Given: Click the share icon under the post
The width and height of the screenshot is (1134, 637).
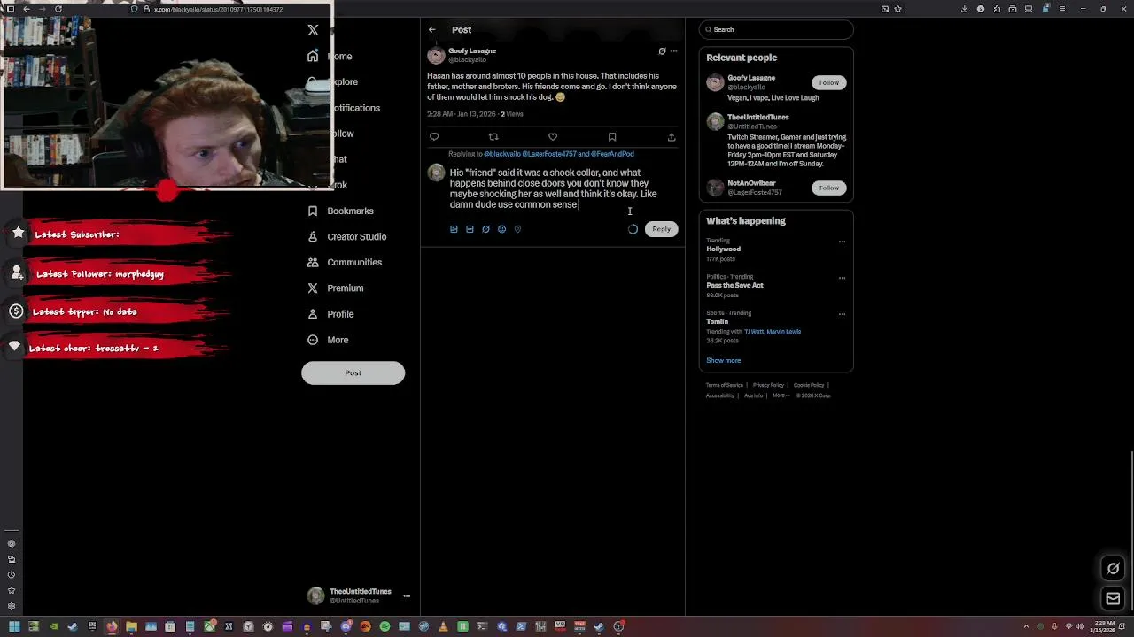Looking at the screenshot, I should tap(672, 137).
